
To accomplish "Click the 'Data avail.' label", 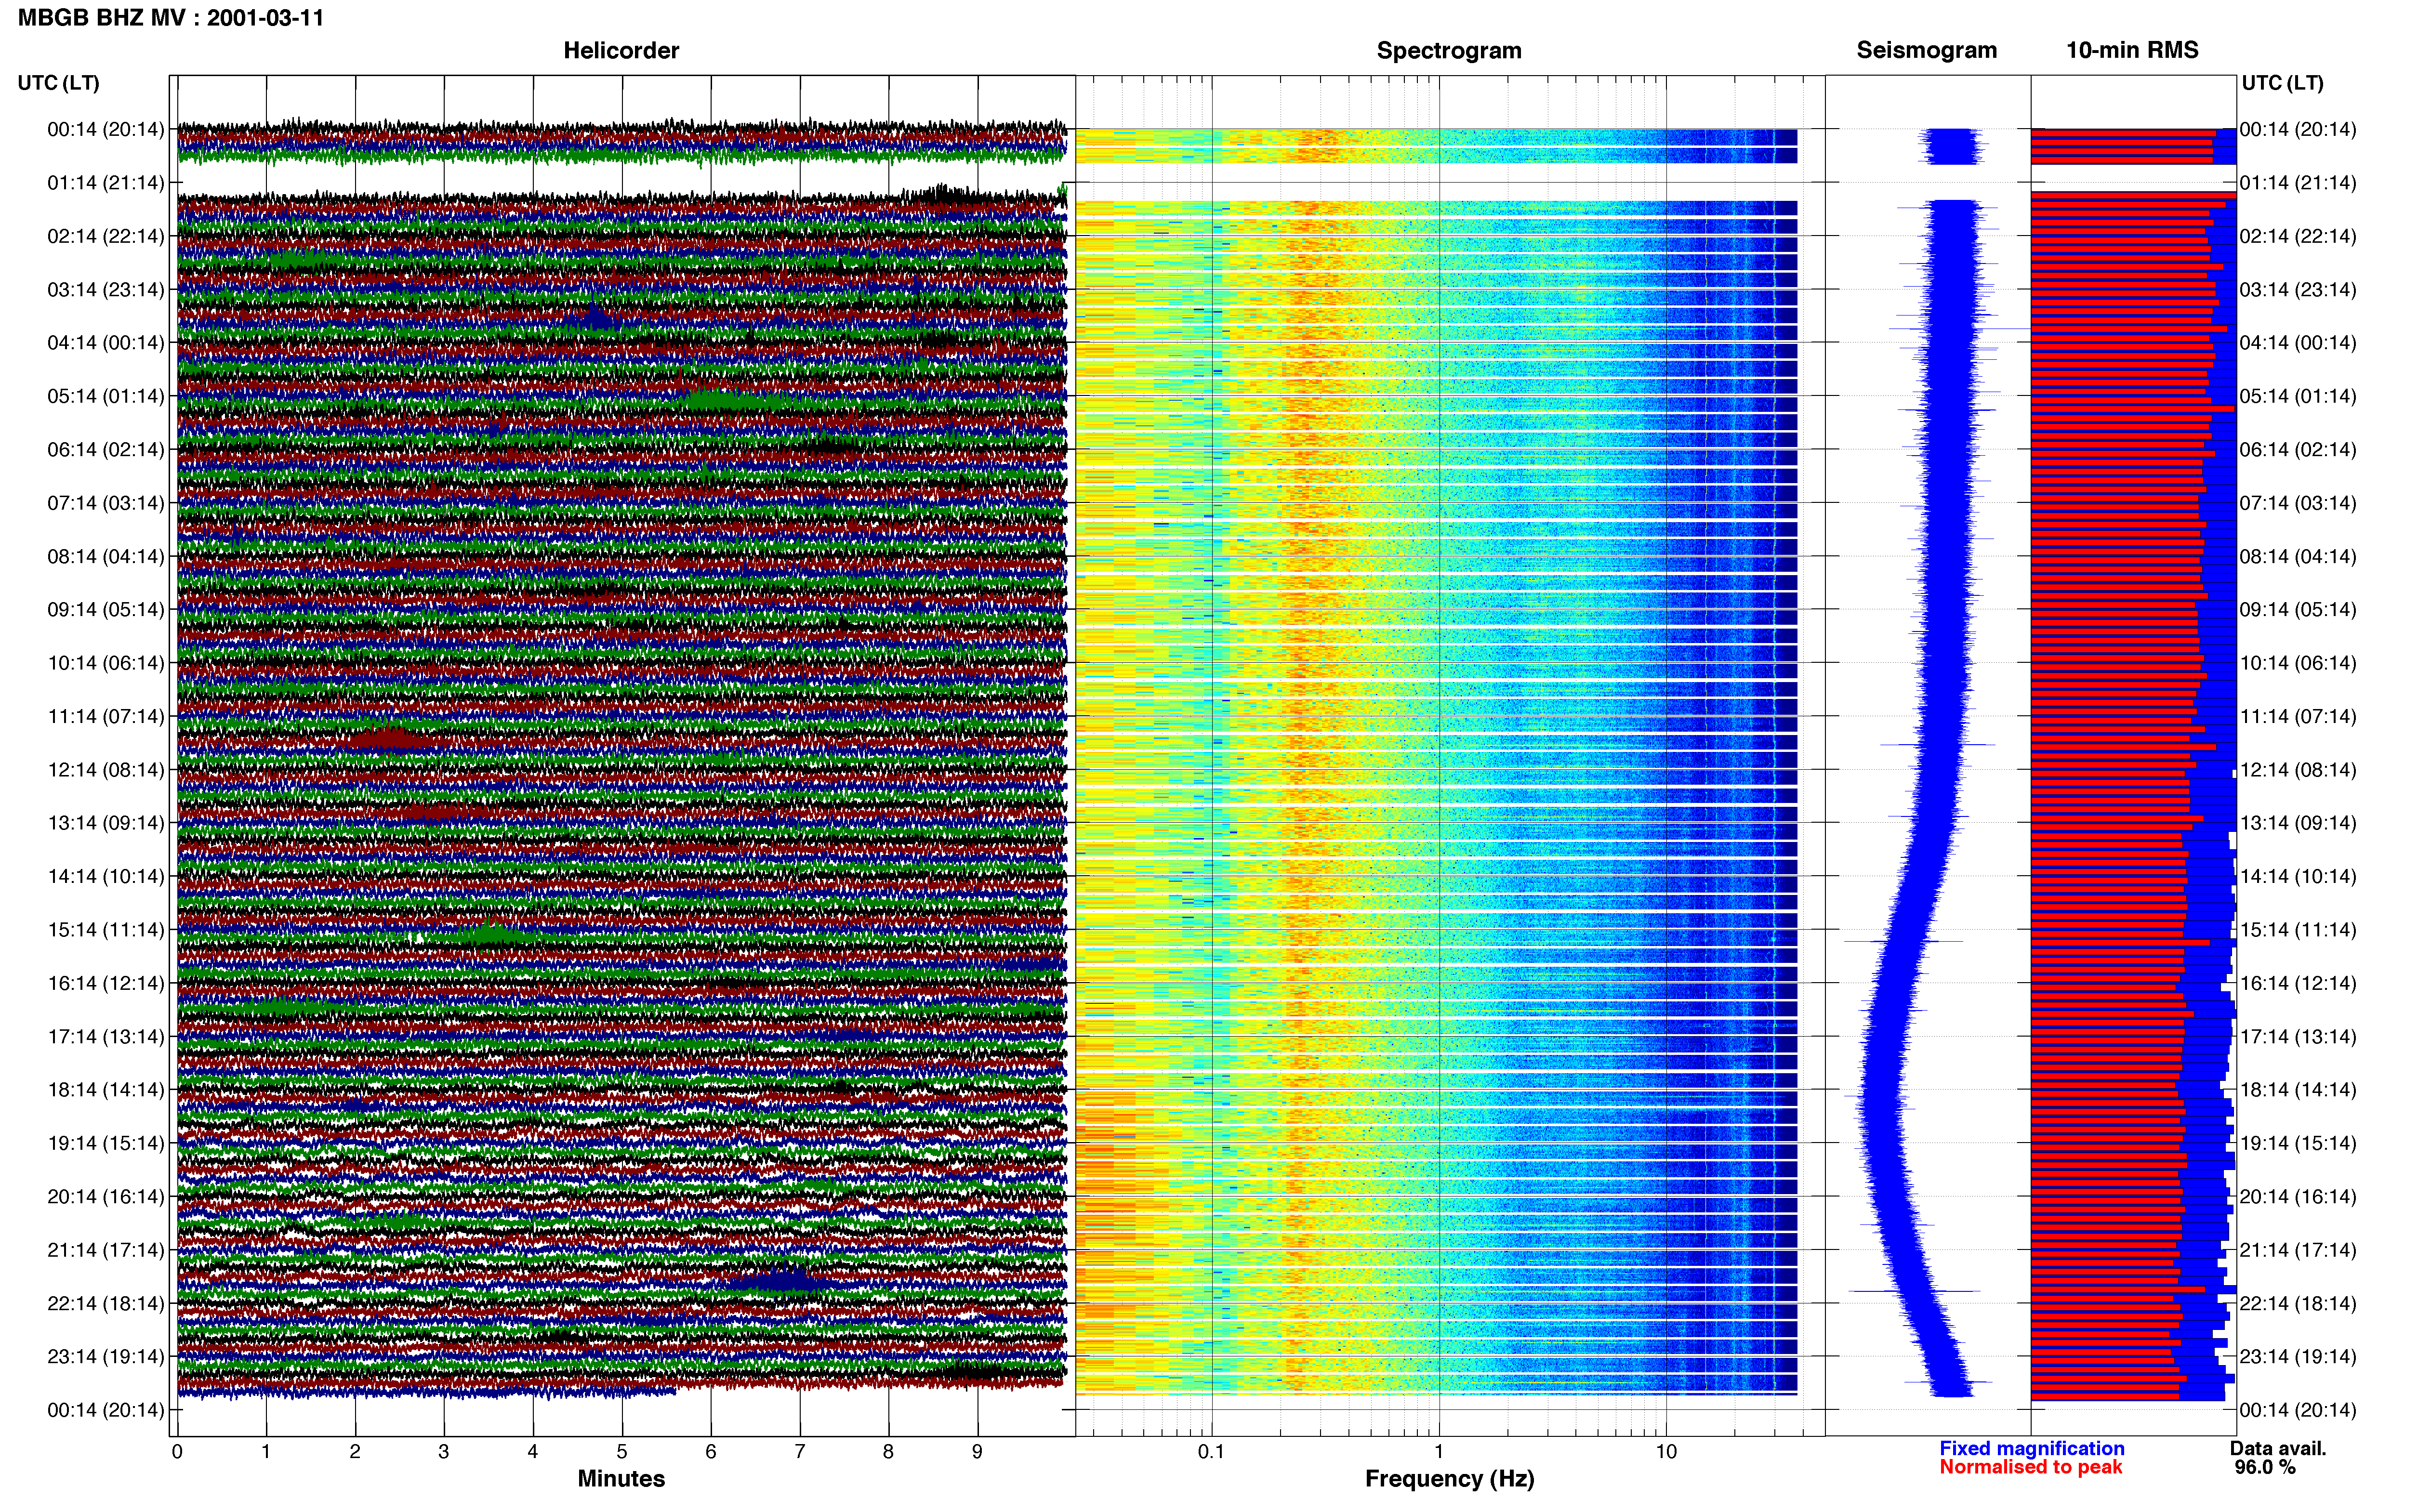I will click(2278, 1448).
